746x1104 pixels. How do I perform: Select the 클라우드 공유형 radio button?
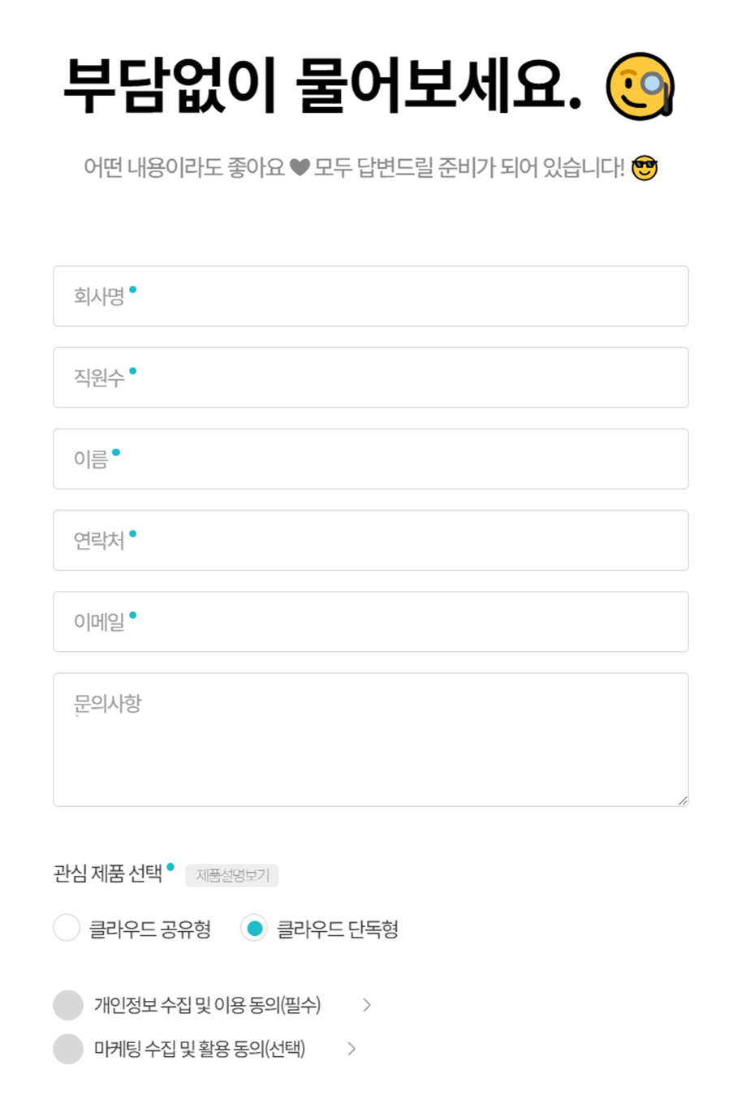point(67,928)
